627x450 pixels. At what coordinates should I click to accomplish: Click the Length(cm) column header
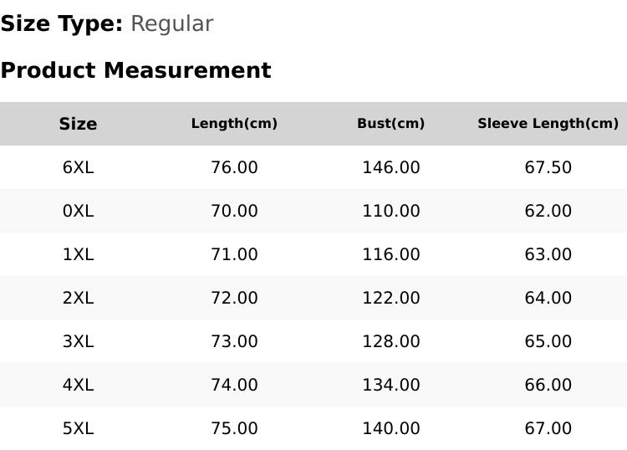pyautogui.click(x=234, y=124)
